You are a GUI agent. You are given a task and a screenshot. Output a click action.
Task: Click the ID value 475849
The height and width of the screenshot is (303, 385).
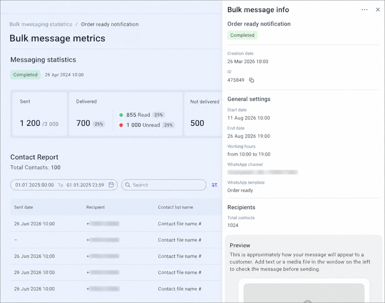pyautogui.click(x=236, y=80)
